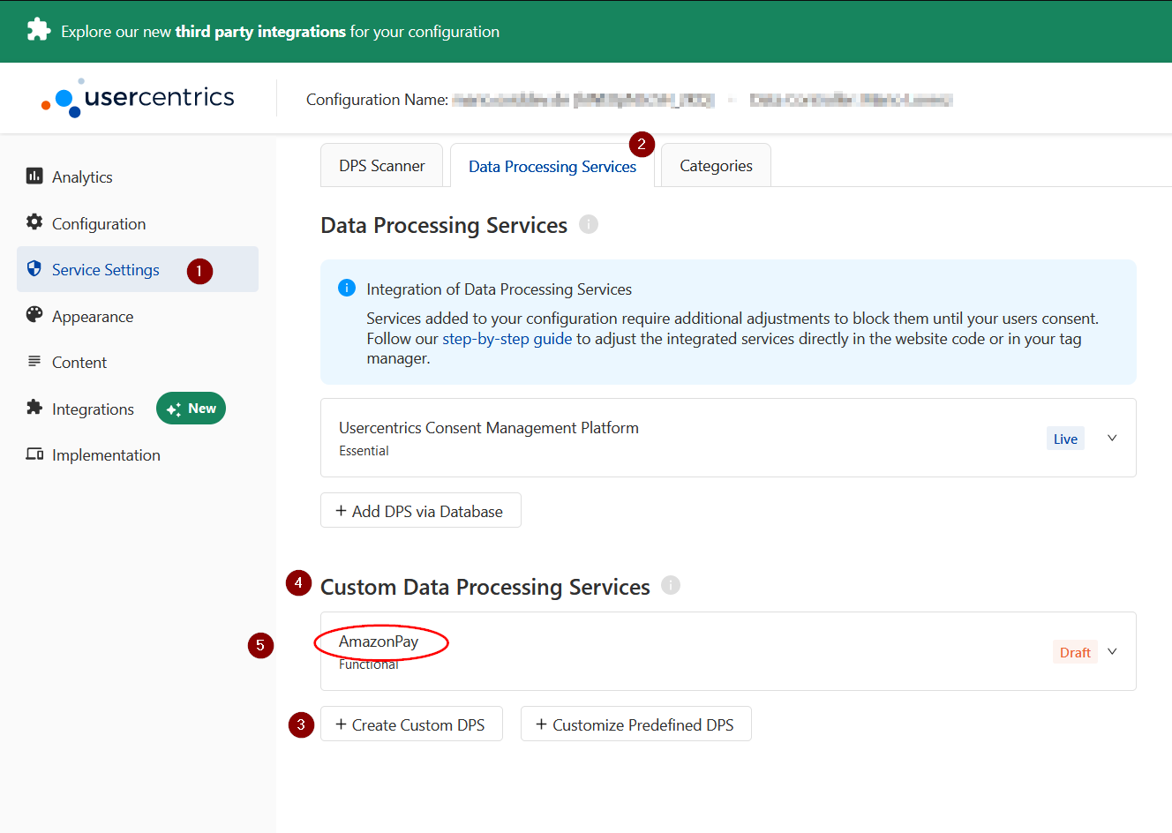Click the Analytics bar chart icon
Viewport: 1172px width, 833px height.
pyautogui.click(x=34, y=176)
